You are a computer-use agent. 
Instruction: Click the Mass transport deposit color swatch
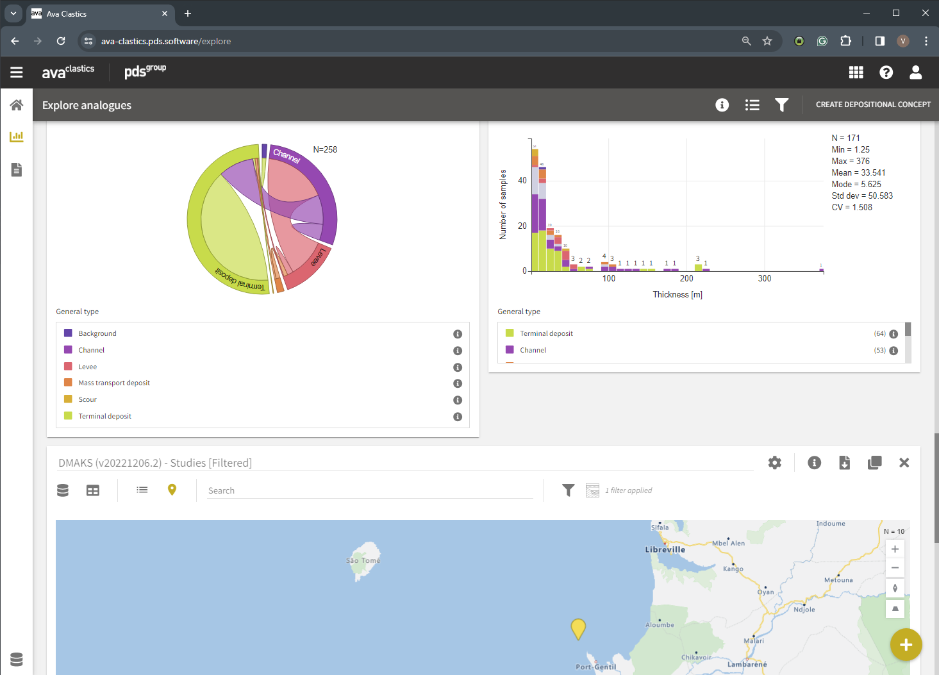[68, 383]
